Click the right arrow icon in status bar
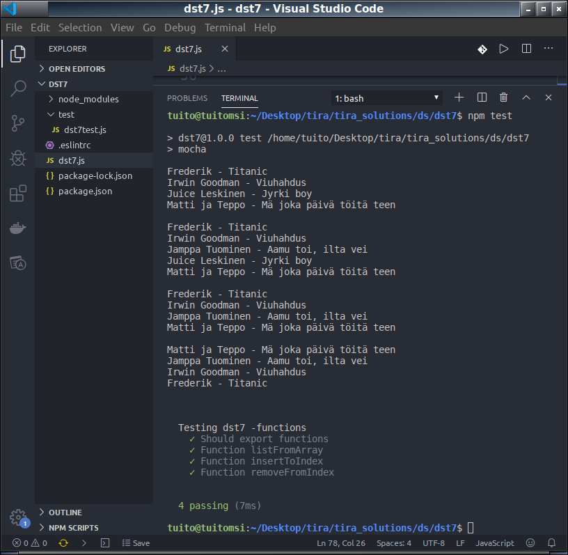 pos(84,543)
